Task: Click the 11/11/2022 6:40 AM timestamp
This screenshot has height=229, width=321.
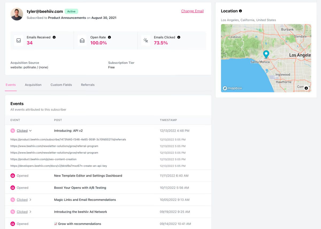Action: (174, 176)
